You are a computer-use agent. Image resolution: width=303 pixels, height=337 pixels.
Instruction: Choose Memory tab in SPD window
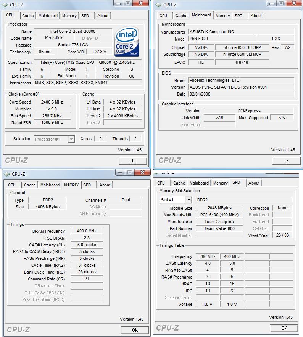pyautogui.click(x=221, y=183)
